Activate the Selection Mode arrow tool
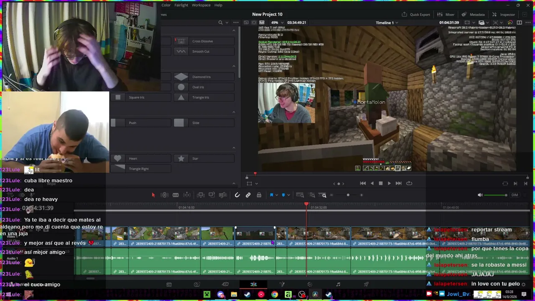The height and width of the screenshot is (301, 535). click(153, 195)
